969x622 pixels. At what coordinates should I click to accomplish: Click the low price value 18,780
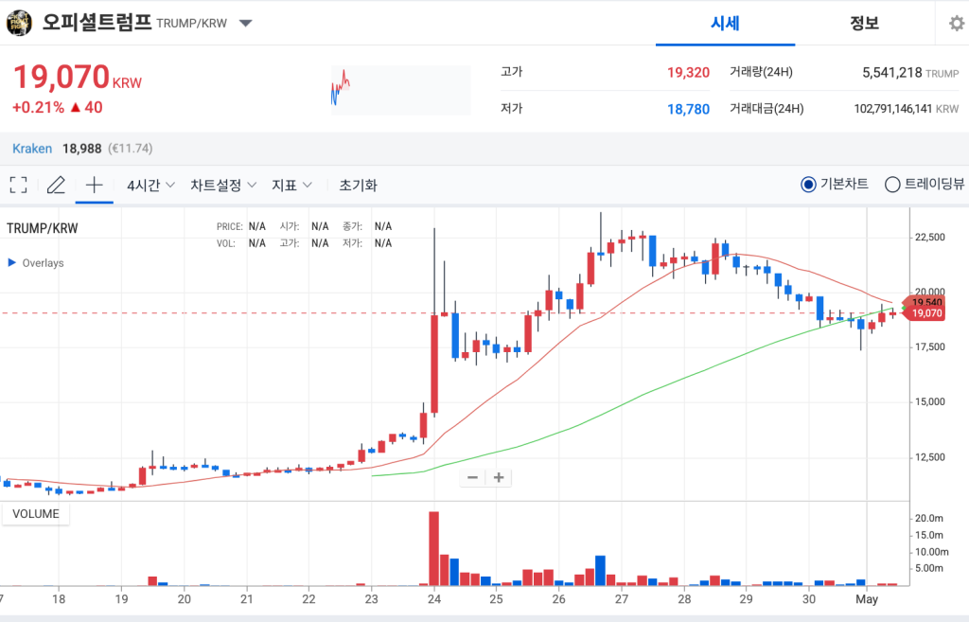688,110
